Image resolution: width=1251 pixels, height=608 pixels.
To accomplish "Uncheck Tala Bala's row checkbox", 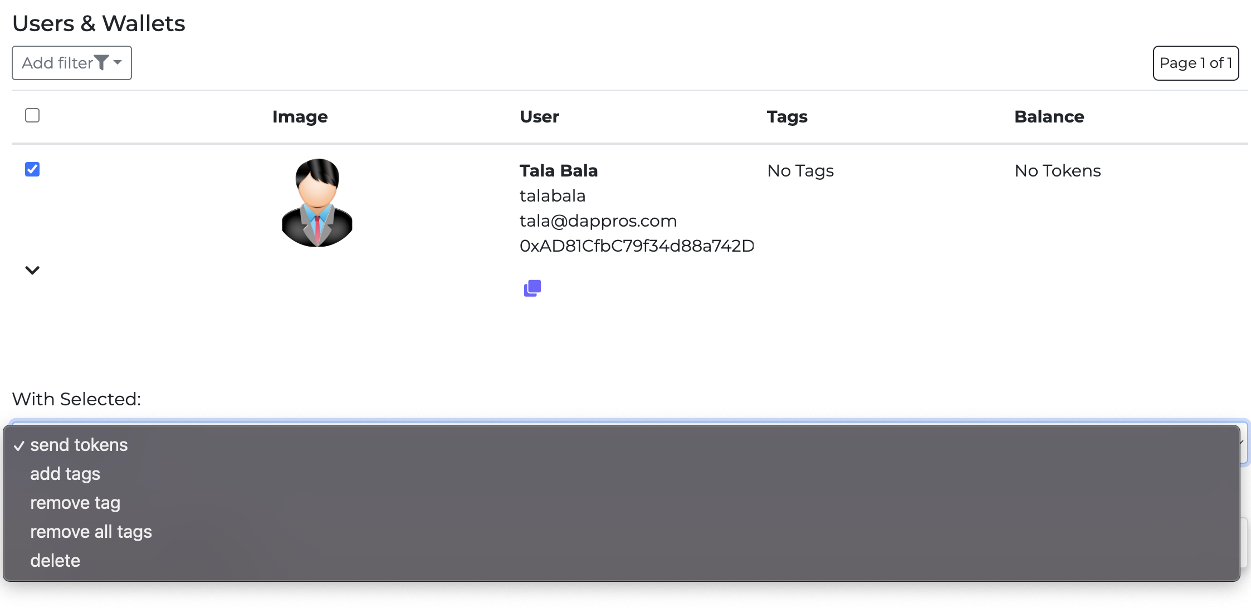I will tap(32, 169).
